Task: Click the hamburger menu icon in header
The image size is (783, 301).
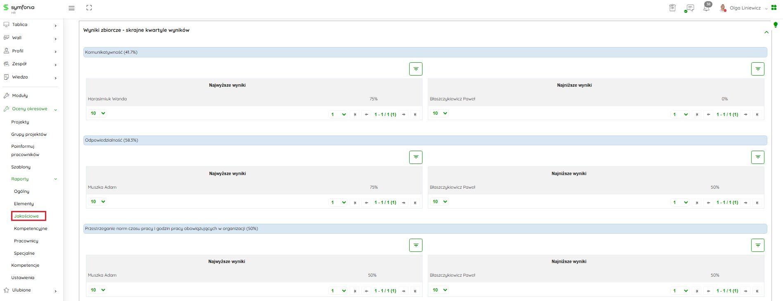Action: [71, 8]
